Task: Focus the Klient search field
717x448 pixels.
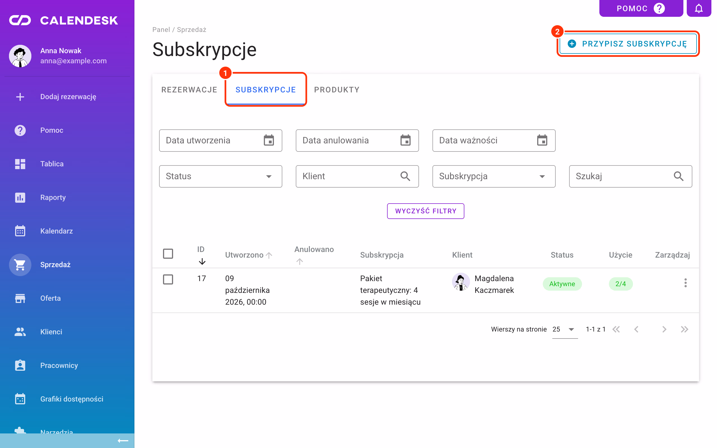Action: tap(357, 176)
